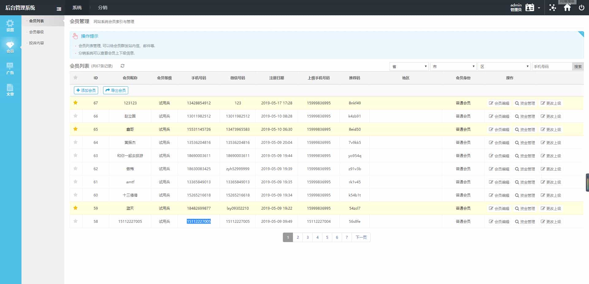This screenshot has width=589, height=284.
Task: Open the 设置 settings section
Action: click(x=10, y=26)
